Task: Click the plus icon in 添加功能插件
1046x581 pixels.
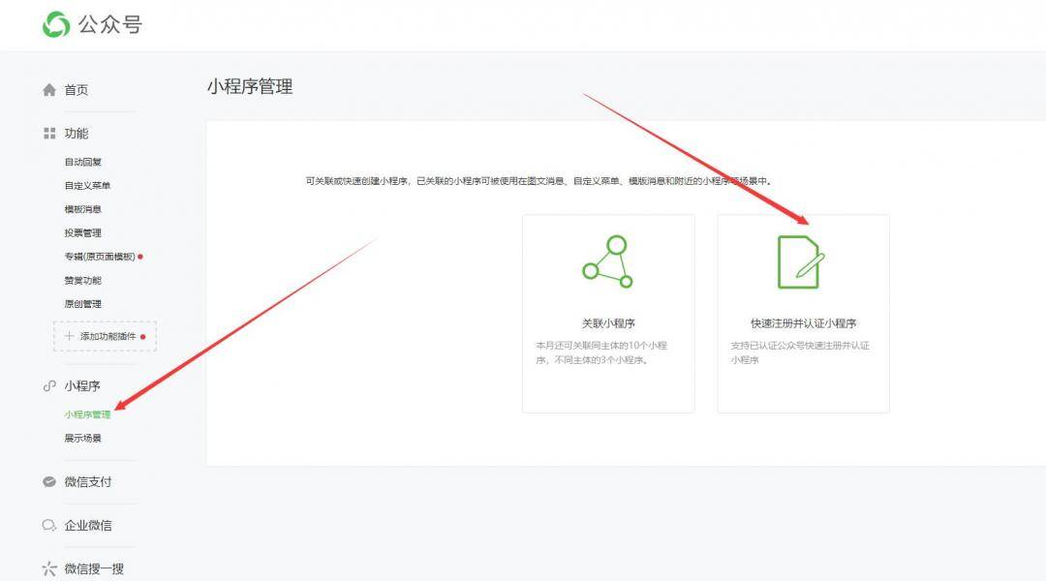Action: [x=69, y=336]
